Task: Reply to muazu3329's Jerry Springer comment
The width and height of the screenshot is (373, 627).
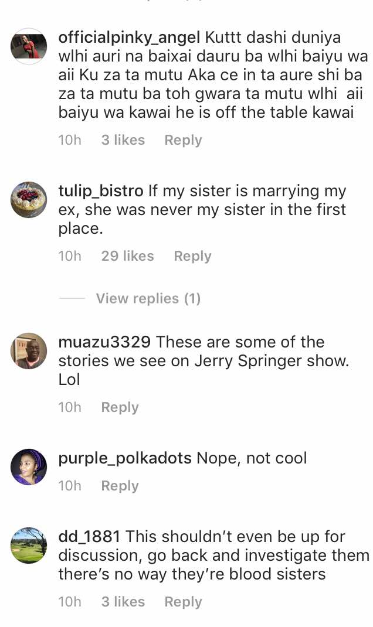Action: click(x=120, y=408)
